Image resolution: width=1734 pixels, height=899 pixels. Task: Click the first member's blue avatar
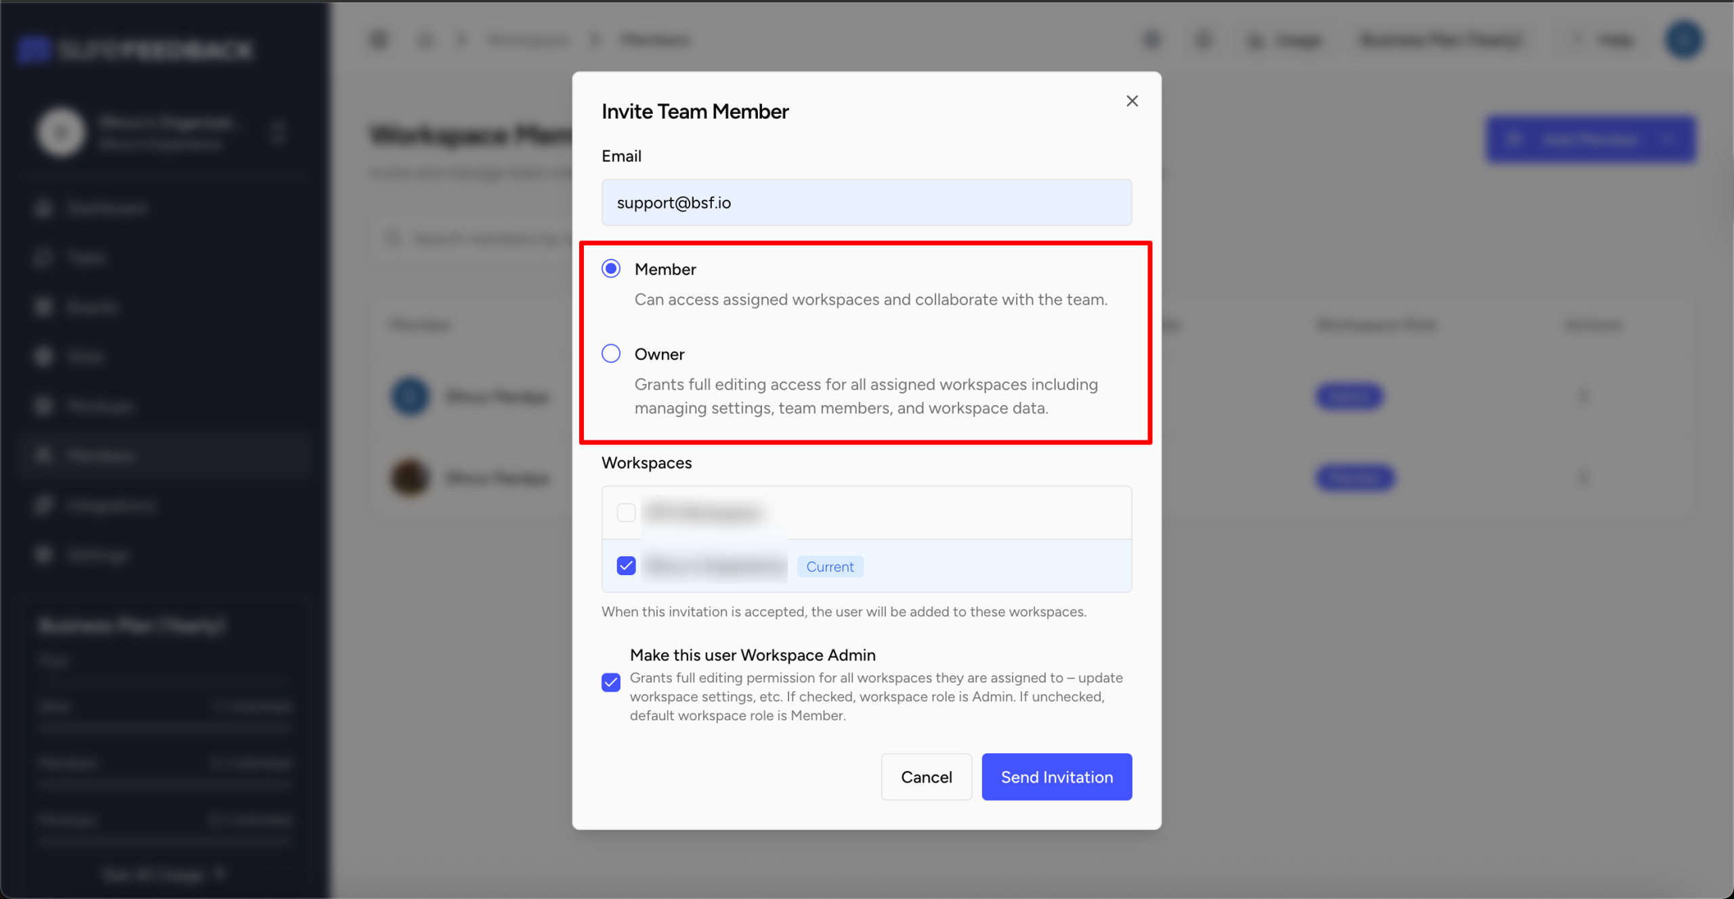[x=410, y=396]
